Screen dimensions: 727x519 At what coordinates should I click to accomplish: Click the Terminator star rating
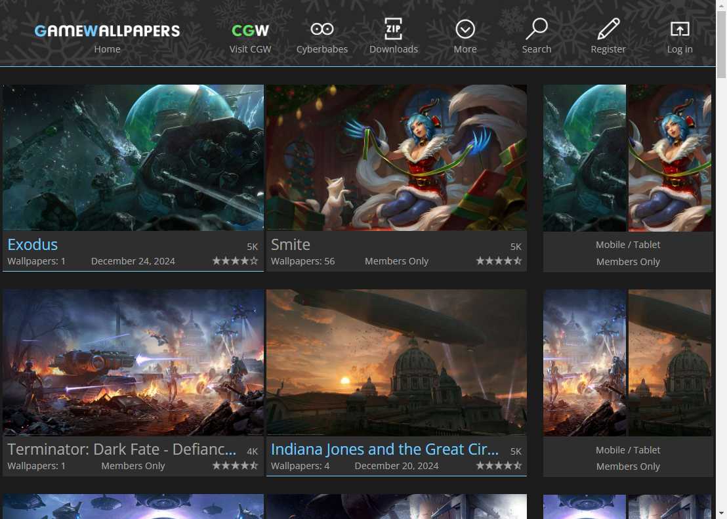(x=235, y=466)
